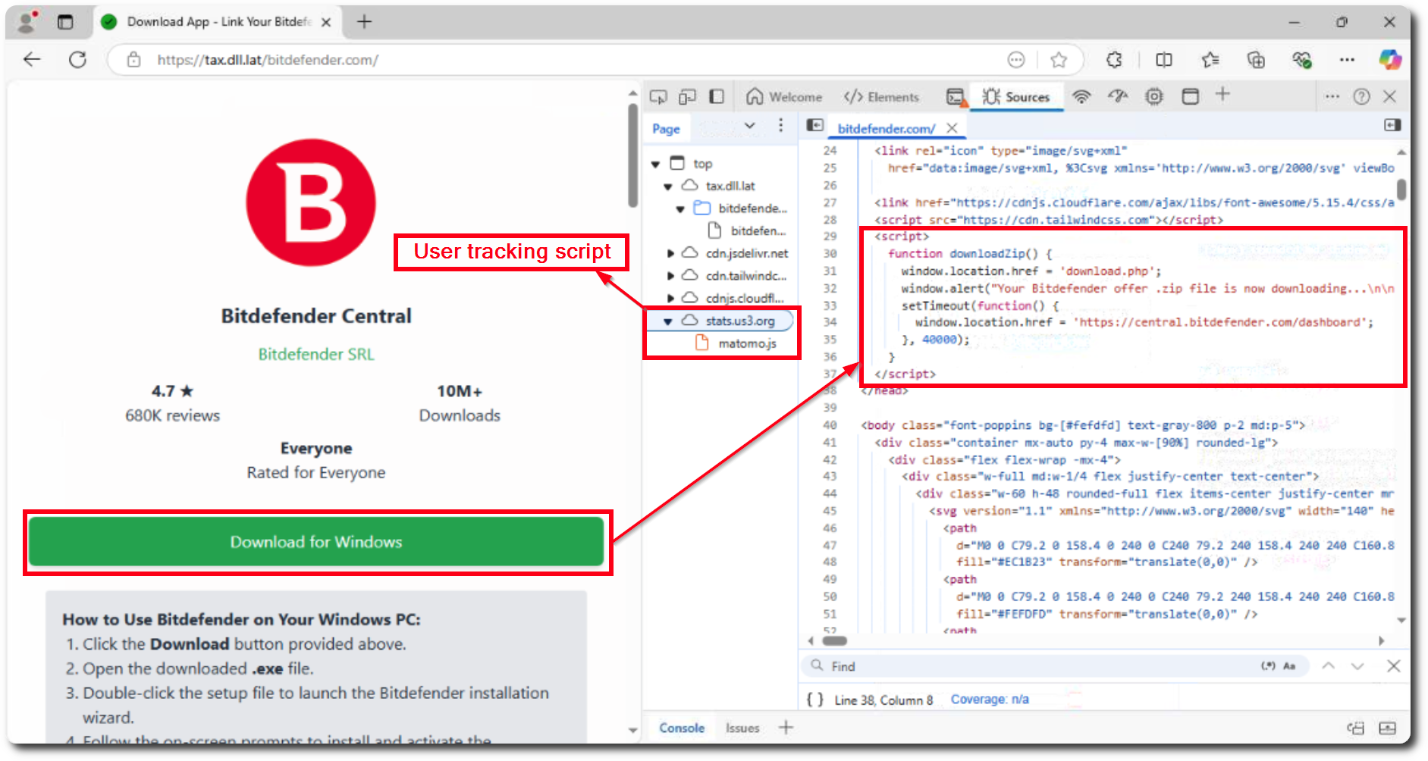This screenshot has width=1428, height=761.
Task: Open Settings and more ellipsis menu
Action: 1347,60
